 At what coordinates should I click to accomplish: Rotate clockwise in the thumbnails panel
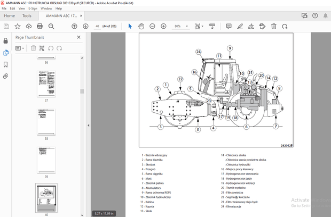pyautogui.click(x=59, y=48)
